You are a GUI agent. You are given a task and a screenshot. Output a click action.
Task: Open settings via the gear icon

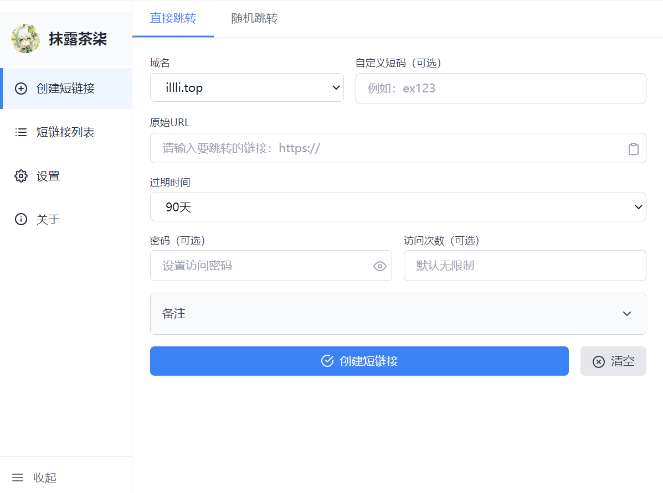click(x=21, y=176)
